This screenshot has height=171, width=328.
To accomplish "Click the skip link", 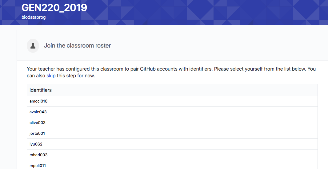I will pos(51,76).
